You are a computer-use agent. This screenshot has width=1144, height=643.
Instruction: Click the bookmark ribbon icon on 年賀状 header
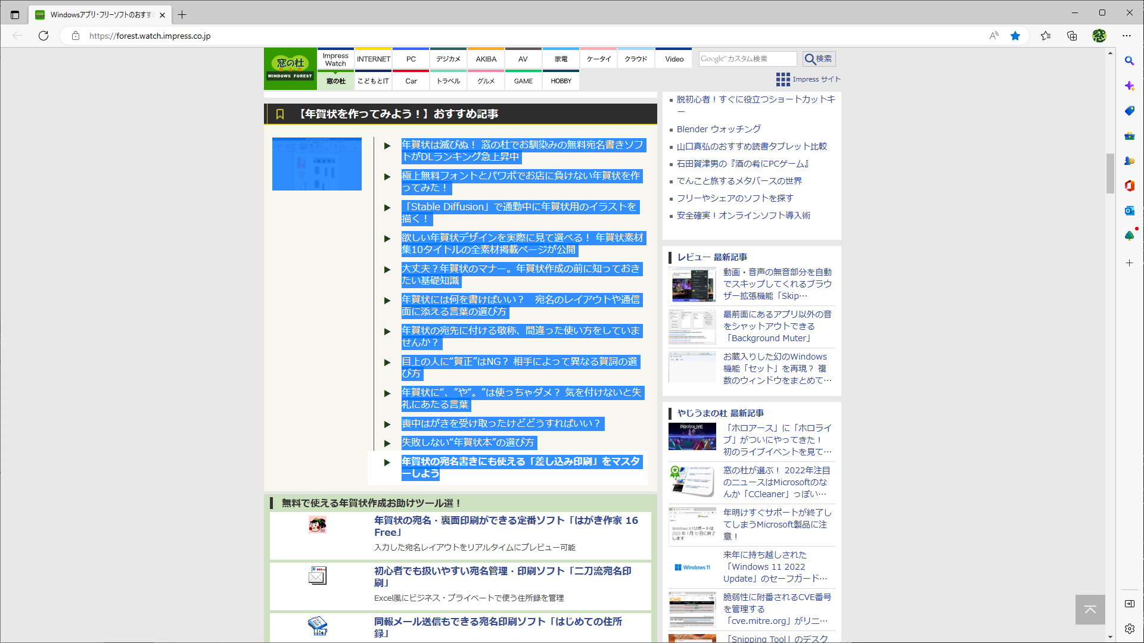click(280, 114)
